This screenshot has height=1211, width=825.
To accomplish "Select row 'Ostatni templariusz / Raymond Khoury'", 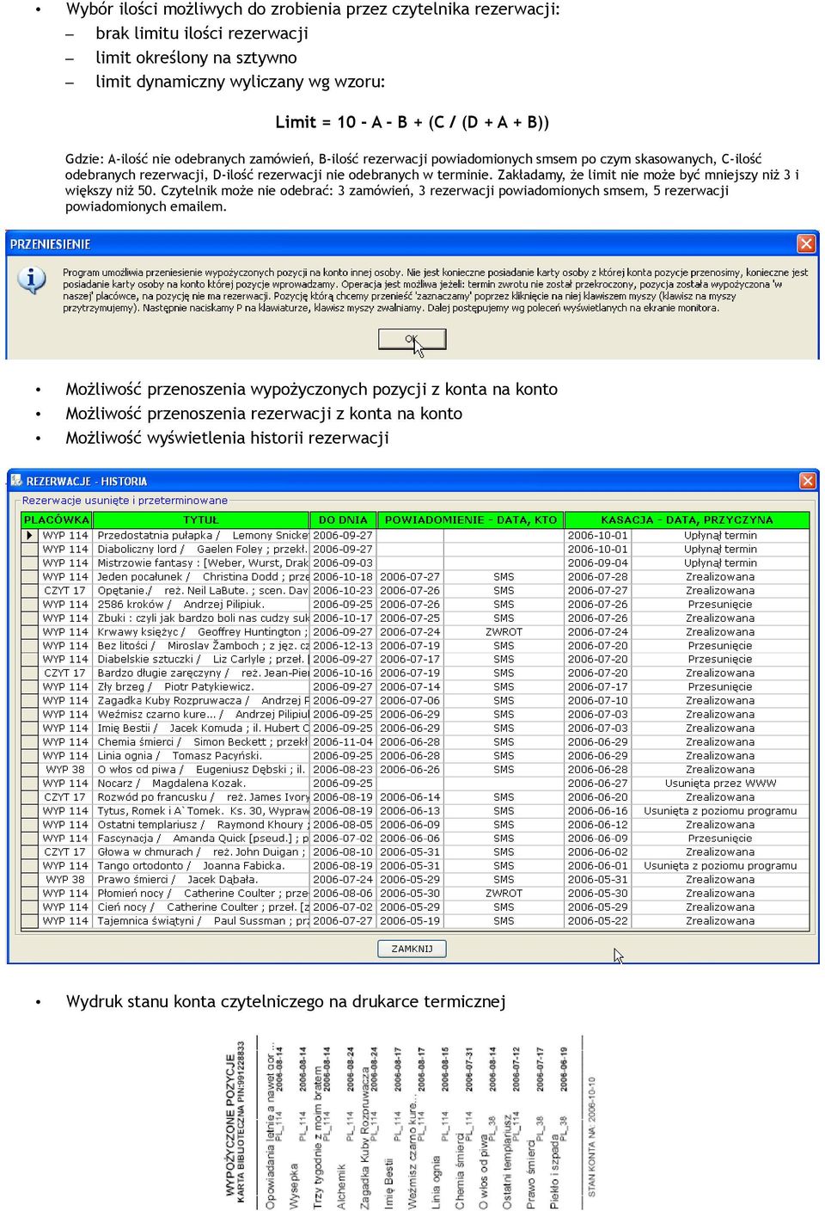I will click(x=414, y=824).
